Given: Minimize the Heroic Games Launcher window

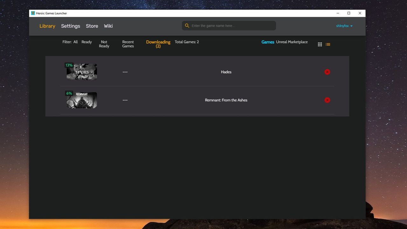Looking at the screenshot, I should (x=338, y=13).
